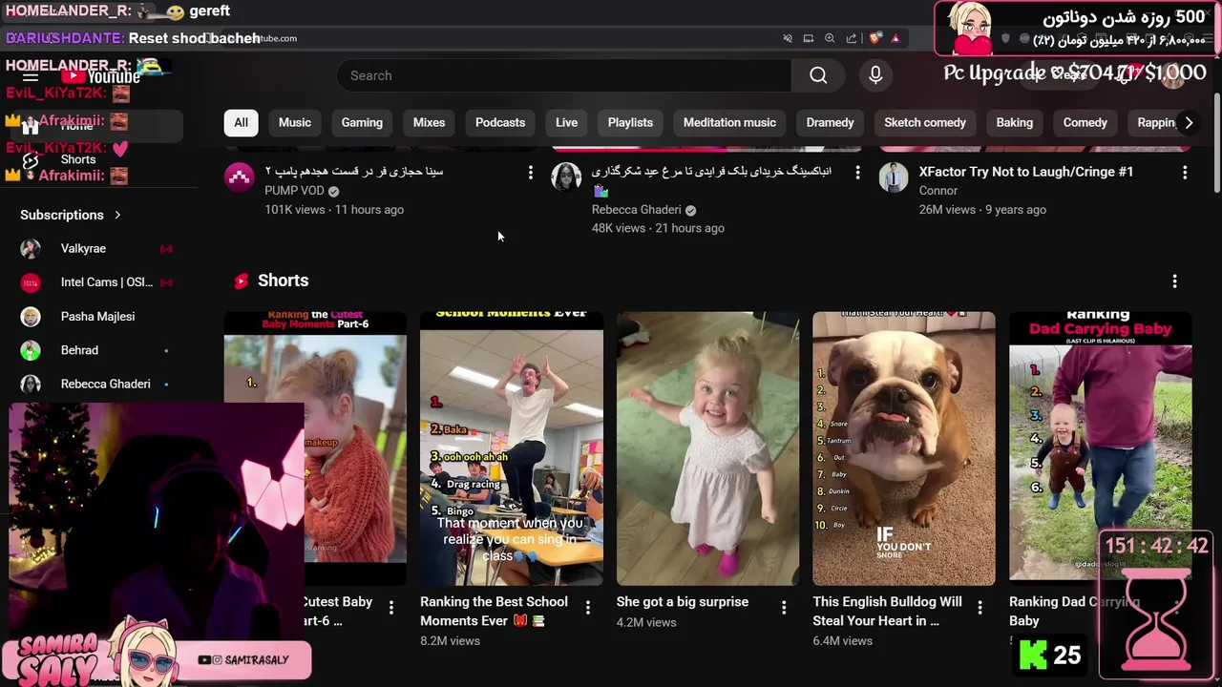Select the Live filter chip
The height and width of the screenshot is (687, 1222).
click(x=567, y=122)
